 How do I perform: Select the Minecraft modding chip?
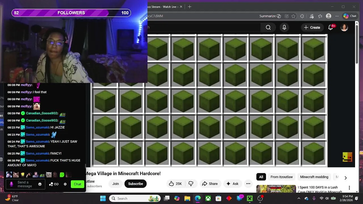(314, 177)
